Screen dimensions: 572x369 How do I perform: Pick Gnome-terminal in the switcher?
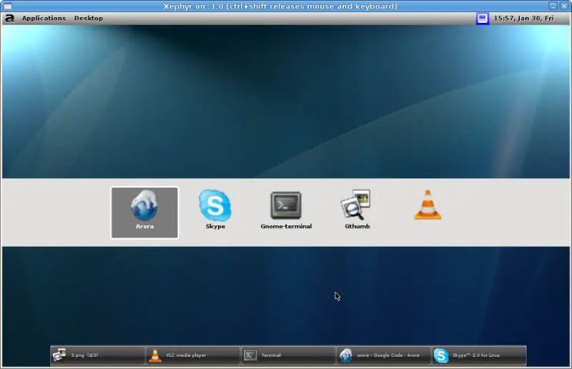click(286, 210)
